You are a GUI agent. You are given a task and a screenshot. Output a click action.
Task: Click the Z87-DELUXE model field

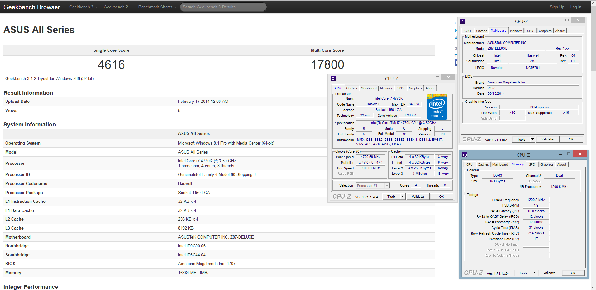(x=516, y=48)
